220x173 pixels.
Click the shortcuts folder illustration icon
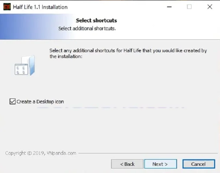click(25, 66)
